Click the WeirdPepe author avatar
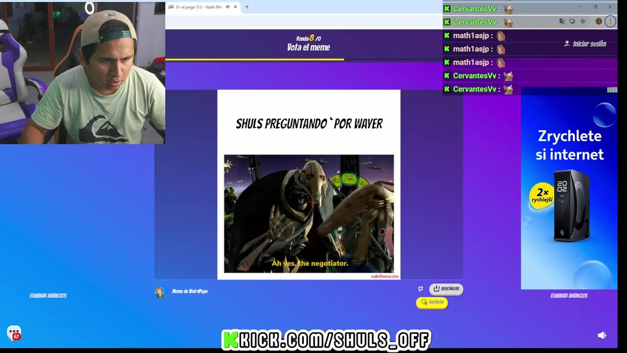This screenshot has width=627, height=353. click(x=160, y=292)
